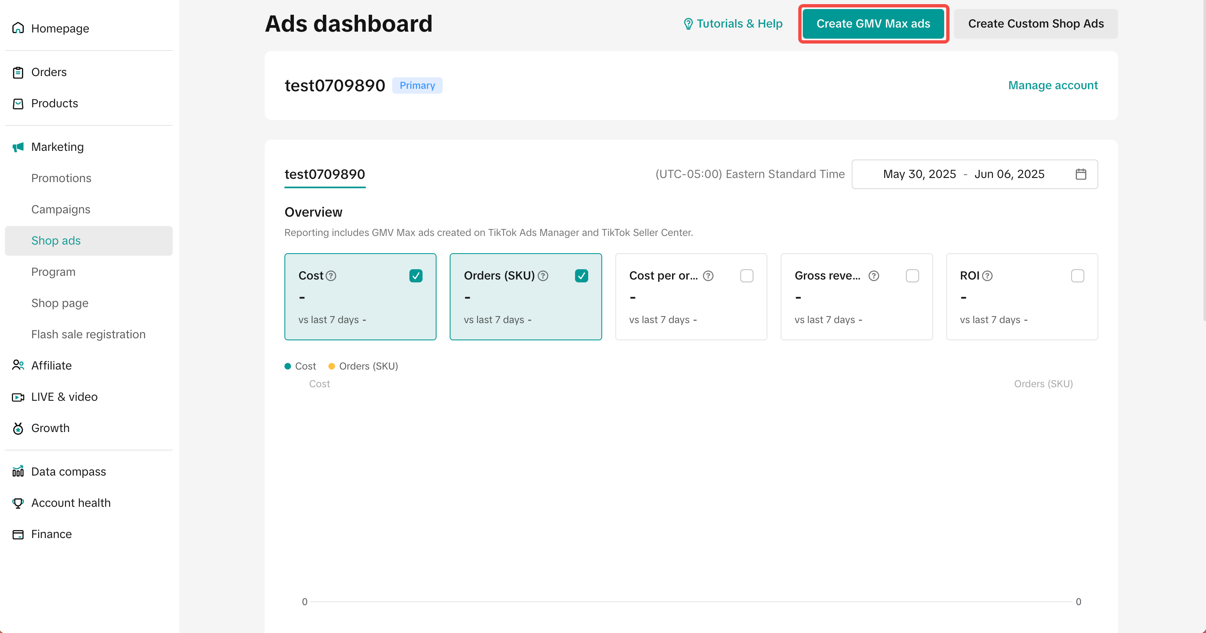Viewport: 1206px width, 633px height.
Task: Click the Data compass chart icon
Action: coord(18,471)
